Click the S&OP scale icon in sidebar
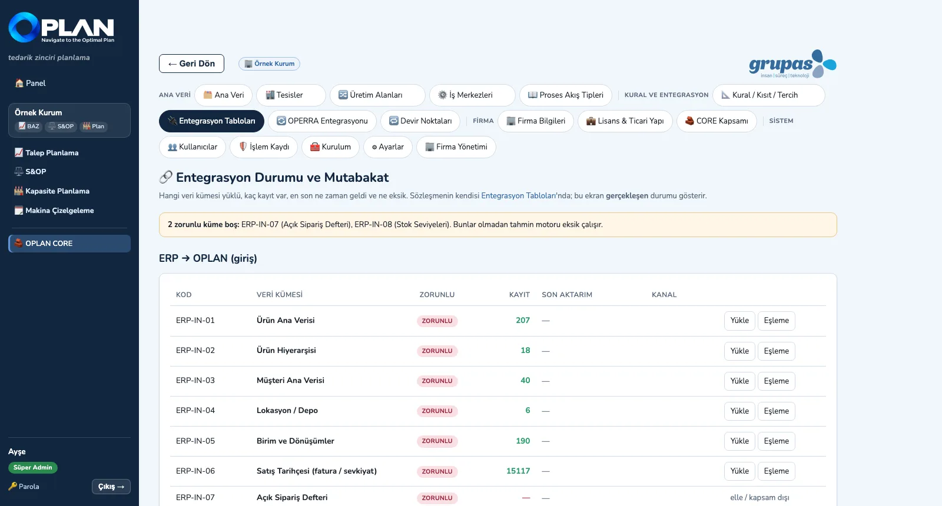Screen dimensions: 942x506 (x=19, y=172)
